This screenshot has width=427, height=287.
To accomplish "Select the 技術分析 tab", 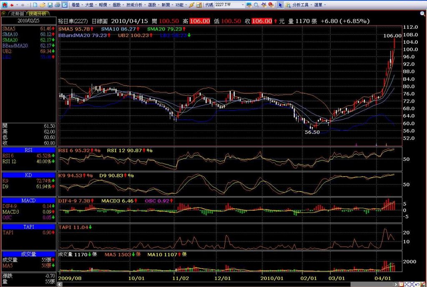I will click(x=38, y=14).
